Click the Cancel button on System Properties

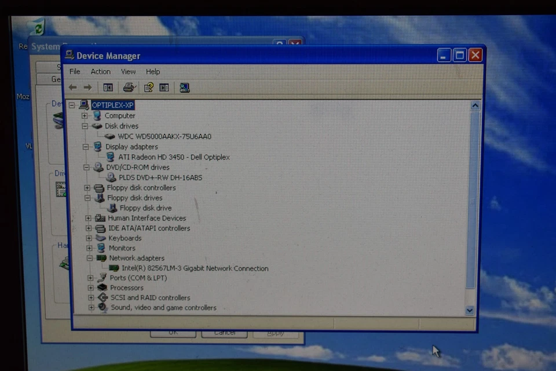[x=224, y=332]
